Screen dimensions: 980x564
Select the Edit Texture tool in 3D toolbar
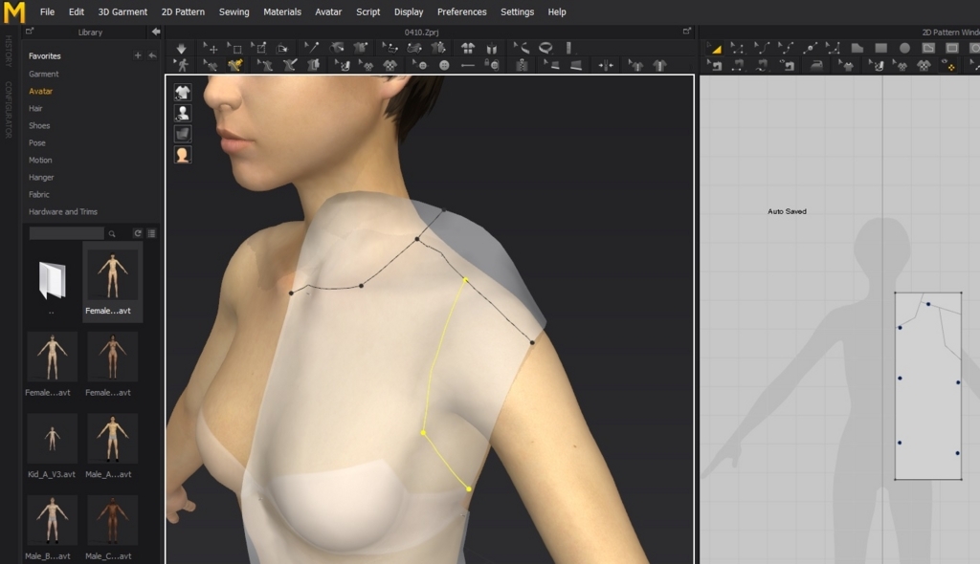[x=343, y=65]
